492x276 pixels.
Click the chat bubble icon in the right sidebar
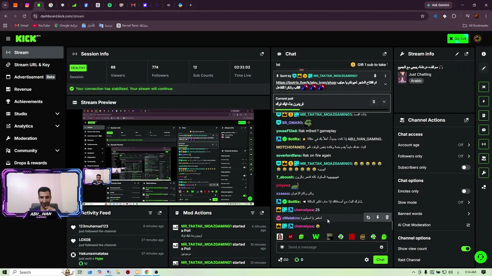tap(484, 130)
